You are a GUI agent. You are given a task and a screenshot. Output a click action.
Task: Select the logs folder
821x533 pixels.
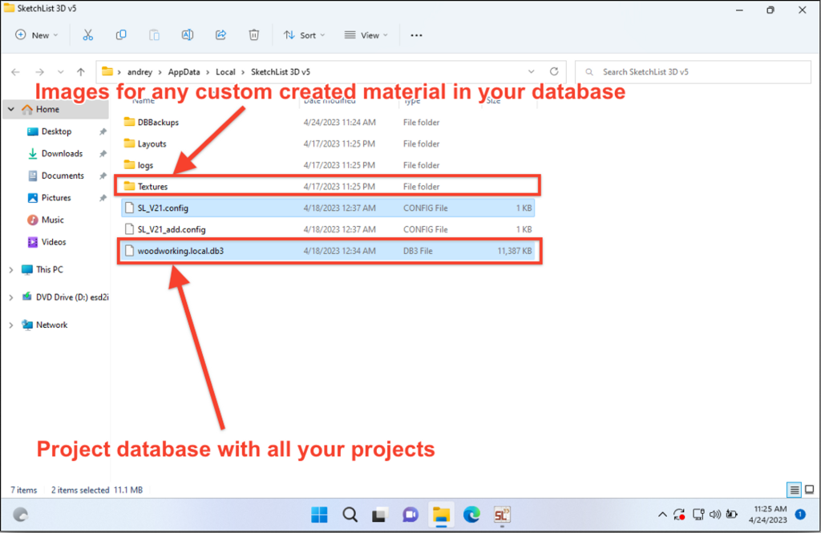click(328, 165)
